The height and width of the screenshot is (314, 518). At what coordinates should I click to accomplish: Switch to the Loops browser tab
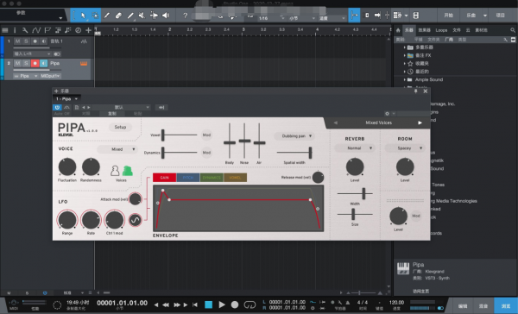(441, 30)
